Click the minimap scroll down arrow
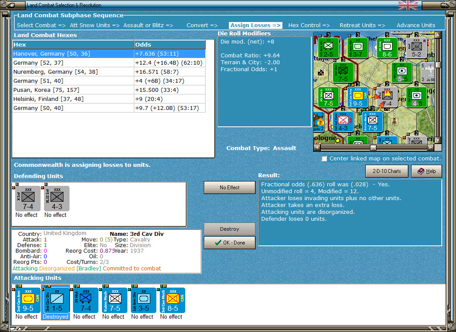Viewport: 456px width, 332px height. click(438, 141)
